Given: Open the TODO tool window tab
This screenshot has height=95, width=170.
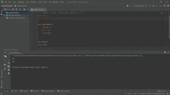Looking at the screenshot, I should [x=14, y=91].
